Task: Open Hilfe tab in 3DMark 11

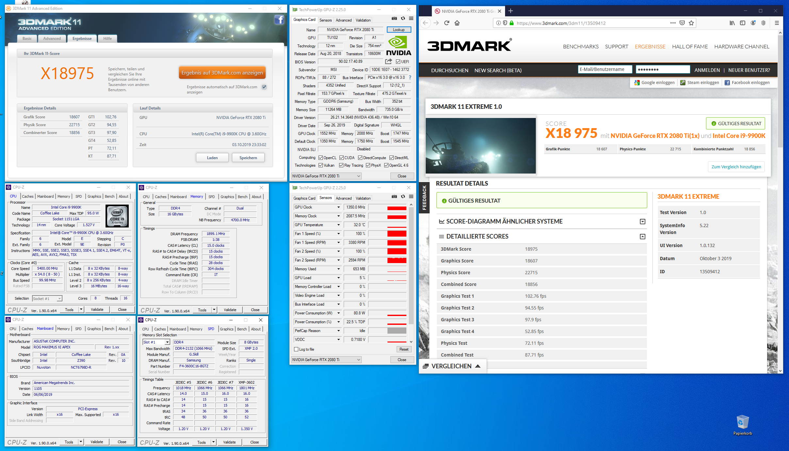Action: (107, 39)
